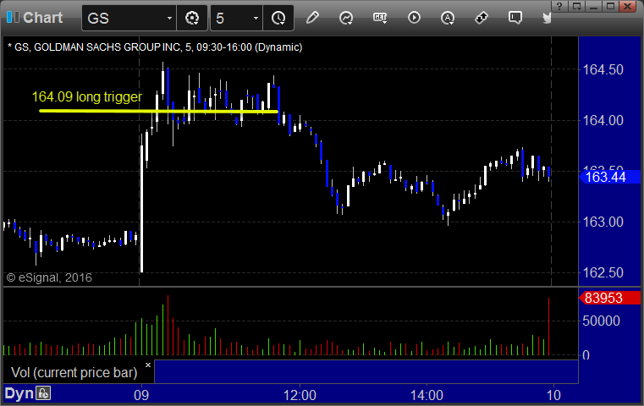
Task: Toggle the Dyn lock icon
Action: pos(43,393)
